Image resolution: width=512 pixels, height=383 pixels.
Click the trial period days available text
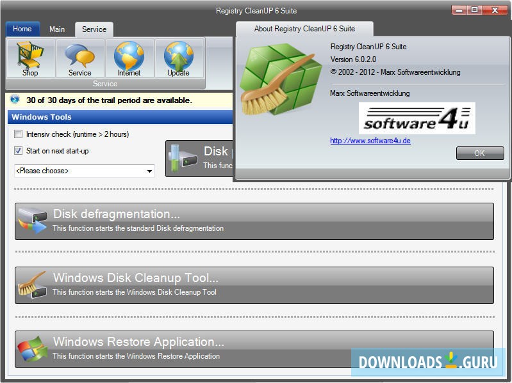click(x=109, y=100)
